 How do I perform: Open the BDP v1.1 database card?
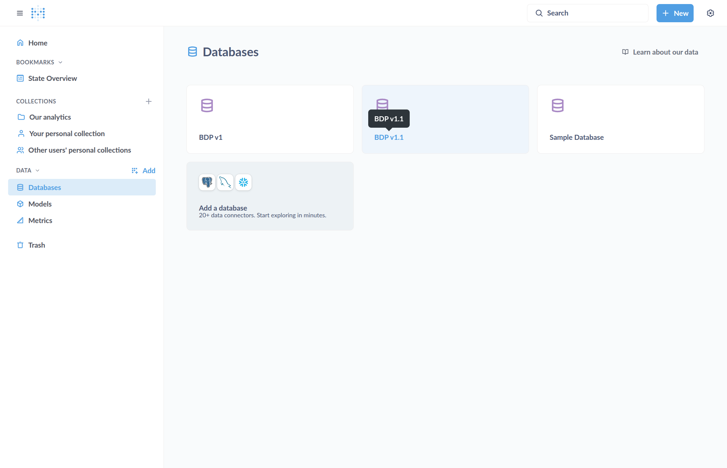445,119
